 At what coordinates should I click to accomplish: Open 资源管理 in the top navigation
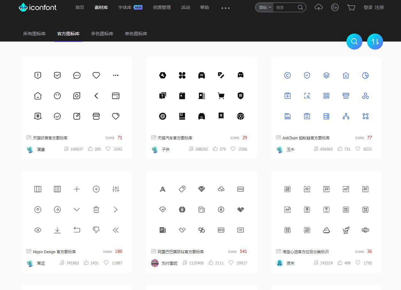(162, 7)
